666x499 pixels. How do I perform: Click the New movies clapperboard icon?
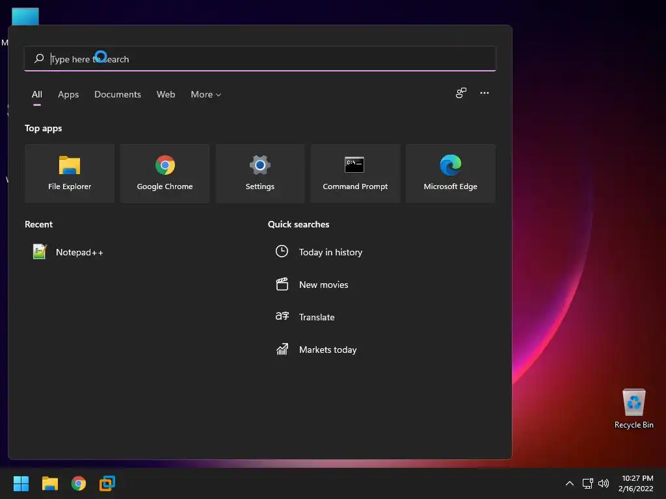[282, 284]
